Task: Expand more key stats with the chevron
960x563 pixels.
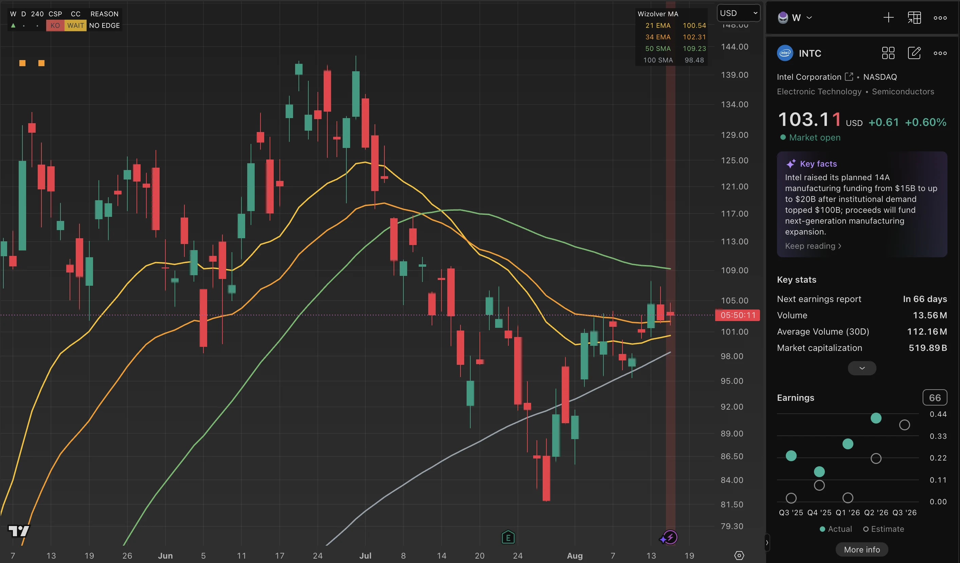Action: pos(862,368)
